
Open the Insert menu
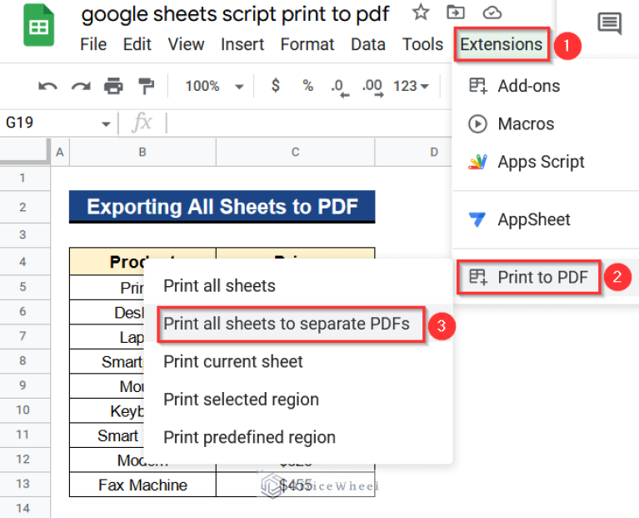[x=242, y=44]
